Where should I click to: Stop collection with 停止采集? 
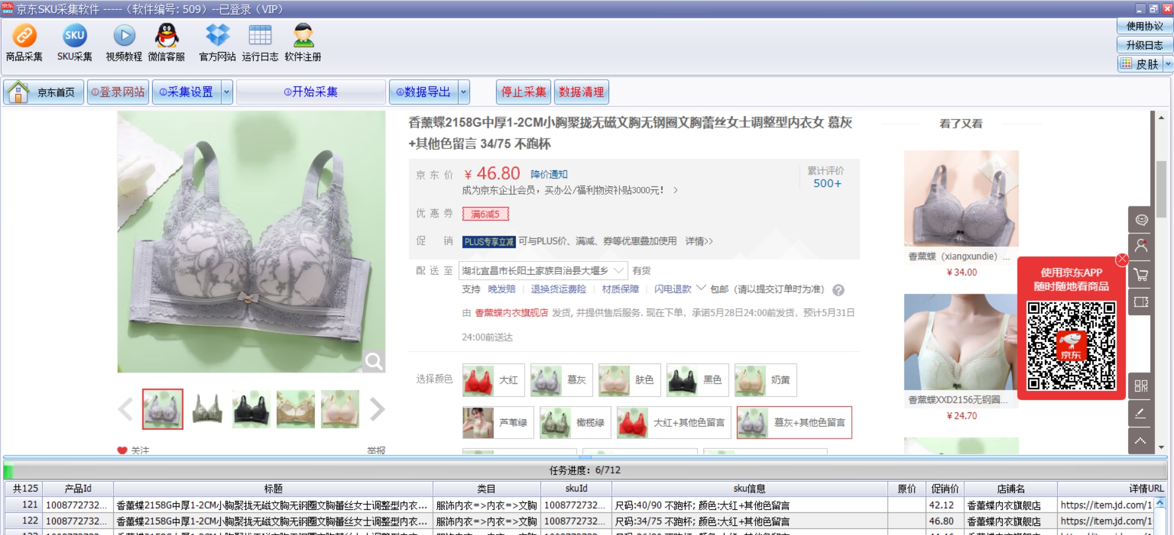523,92
